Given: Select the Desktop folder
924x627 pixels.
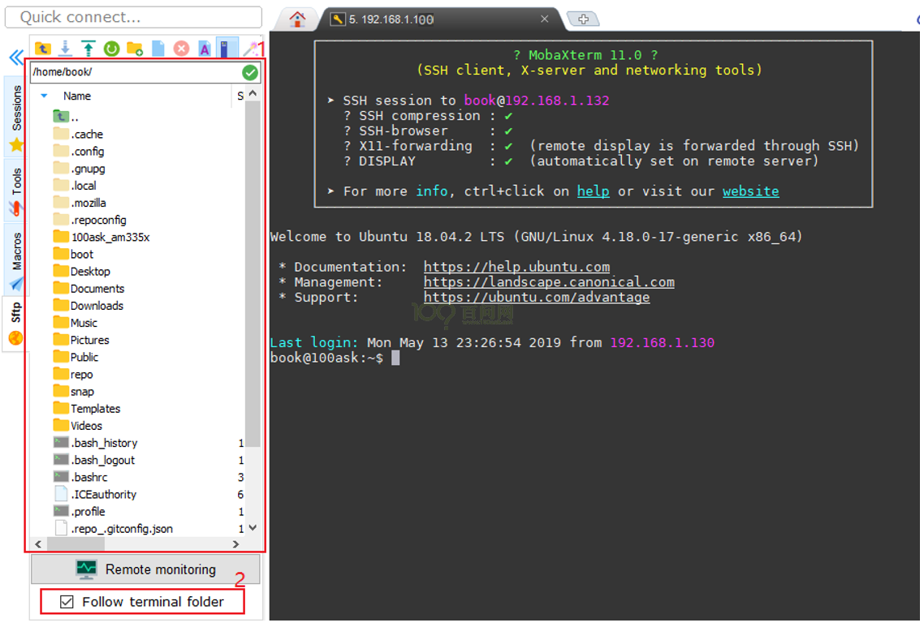Looking at the screenshot, I should [x=81, y=272].
